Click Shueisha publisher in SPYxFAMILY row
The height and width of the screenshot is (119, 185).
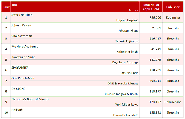pos(173,70)
